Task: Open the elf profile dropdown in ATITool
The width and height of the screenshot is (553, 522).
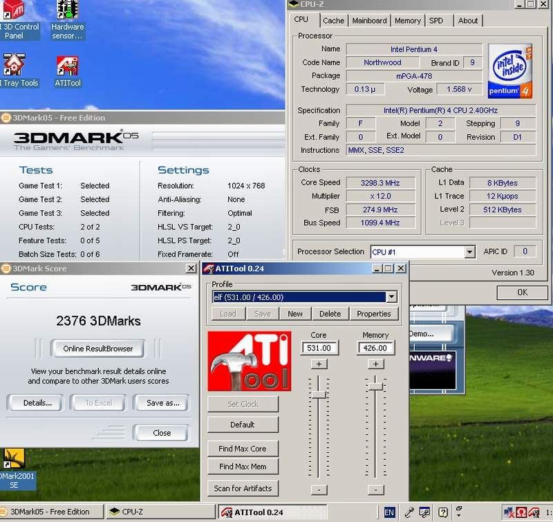Action: click(391, 297)
